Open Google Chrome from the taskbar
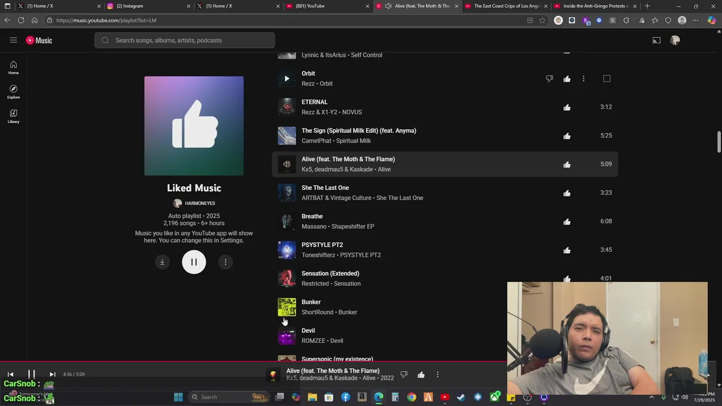722x406 pixels. coord(412,397)
